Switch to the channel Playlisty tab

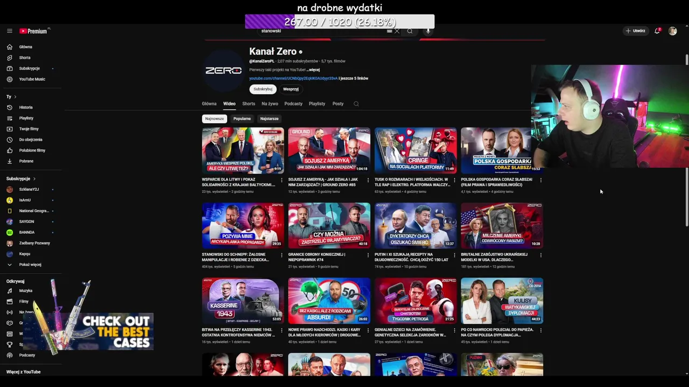317,104
